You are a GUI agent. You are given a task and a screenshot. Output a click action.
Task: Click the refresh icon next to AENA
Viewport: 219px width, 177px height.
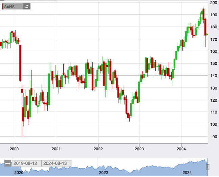(27, 6)
